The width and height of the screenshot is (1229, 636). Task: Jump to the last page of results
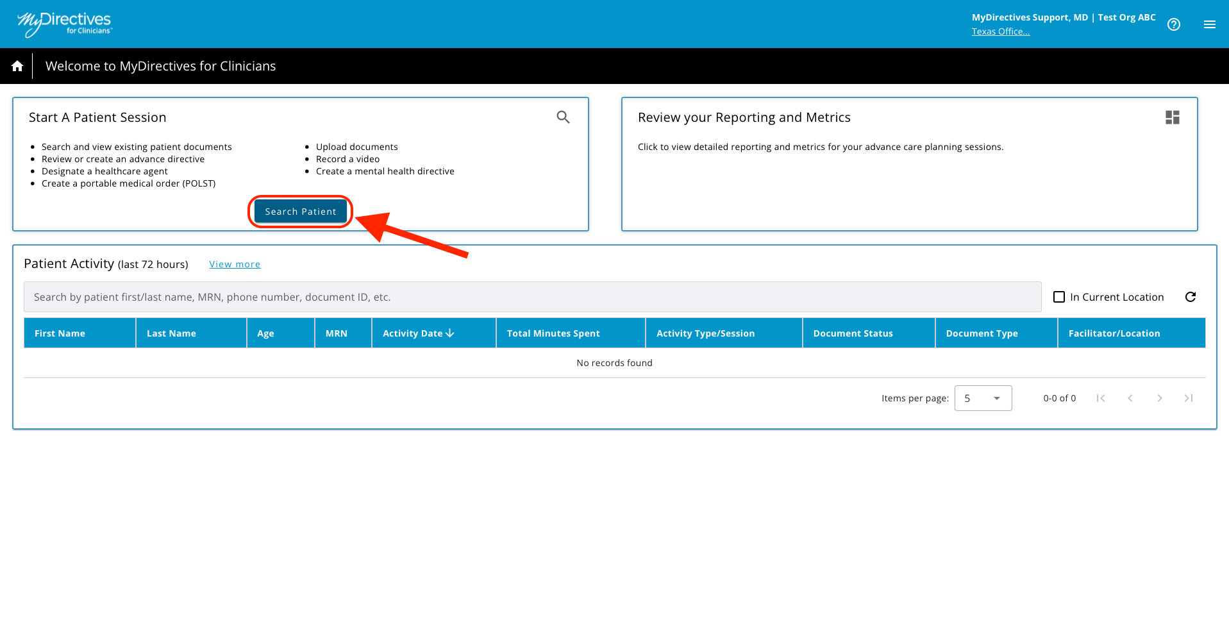(x=1189, y=398)
